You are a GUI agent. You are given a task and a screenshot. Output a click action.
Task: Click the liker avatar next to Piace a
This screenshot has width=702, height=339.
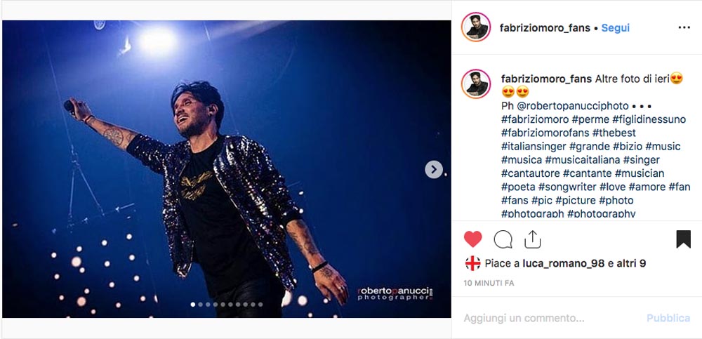[472, 263]
